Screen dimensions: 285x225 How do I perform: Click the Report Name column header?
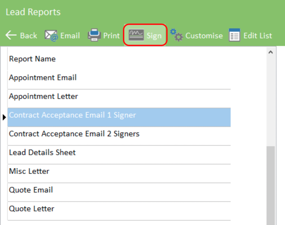(x=32, y=59)
